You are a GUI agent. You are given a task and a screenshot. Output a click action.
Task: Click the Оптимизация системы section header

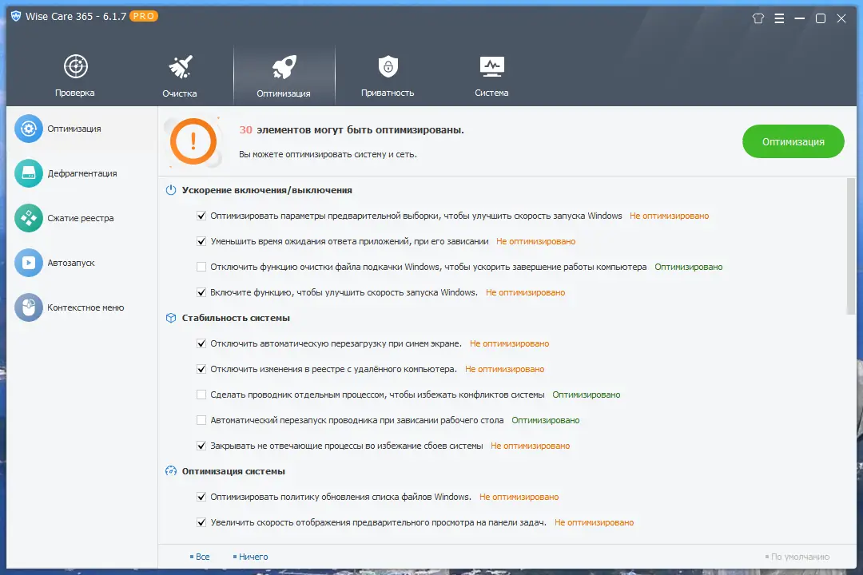coord(233,471)
